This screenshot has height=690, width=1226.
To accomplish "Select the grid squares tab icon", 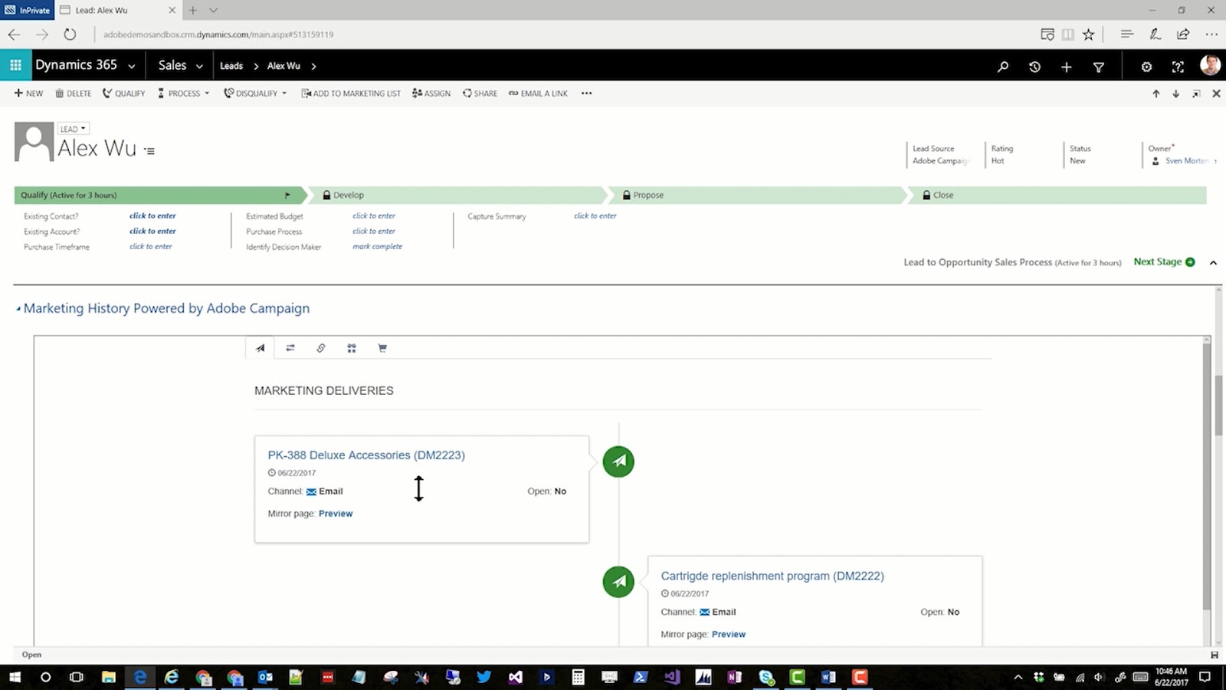I will click(x=352, y=348).
